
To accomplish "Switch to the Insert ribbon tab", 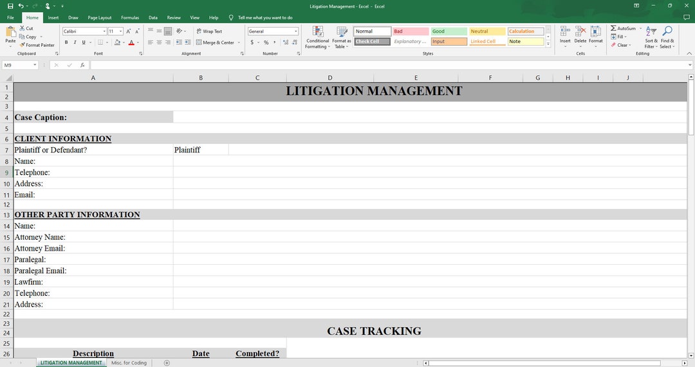I will (x=53, y=18).
